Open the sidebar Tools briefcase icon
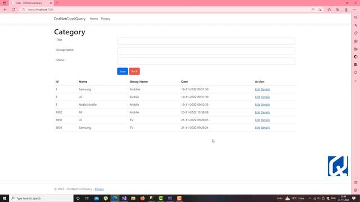Viewport: 360px width, 202px height. [355, 41]
